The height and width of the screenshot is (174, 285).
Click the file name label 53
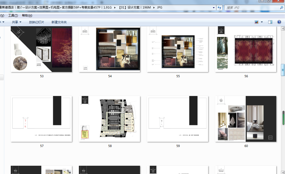42,76
